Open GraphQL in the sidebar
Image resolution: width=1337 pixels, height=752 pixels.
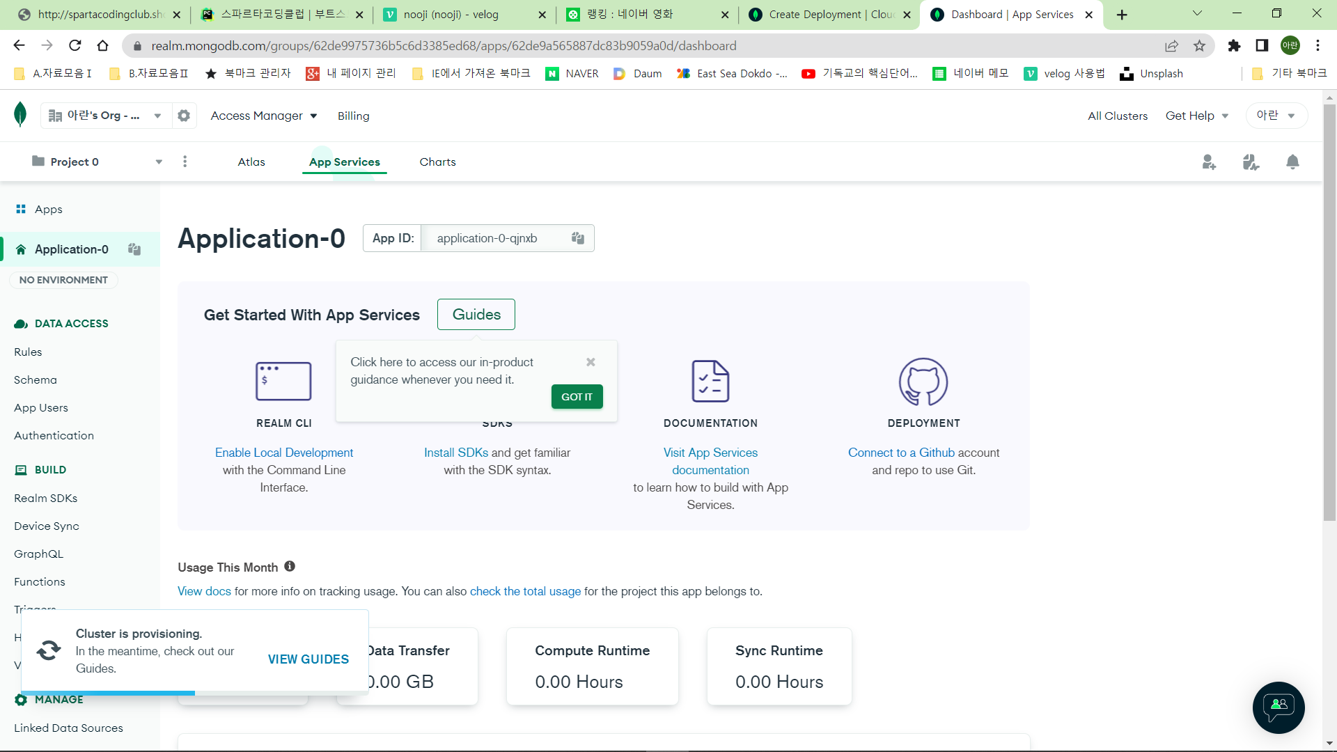[x=38, y=554]
